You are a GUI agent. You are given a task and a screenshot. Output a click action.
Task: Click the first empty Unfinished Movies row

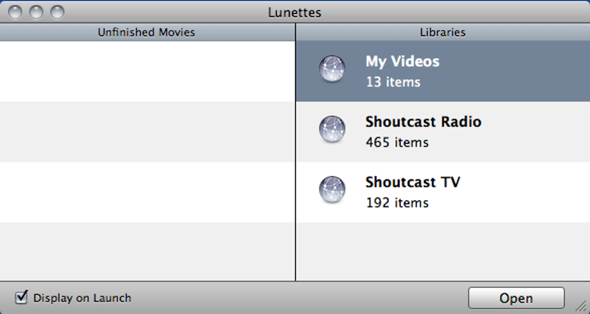tap(147, 71)
